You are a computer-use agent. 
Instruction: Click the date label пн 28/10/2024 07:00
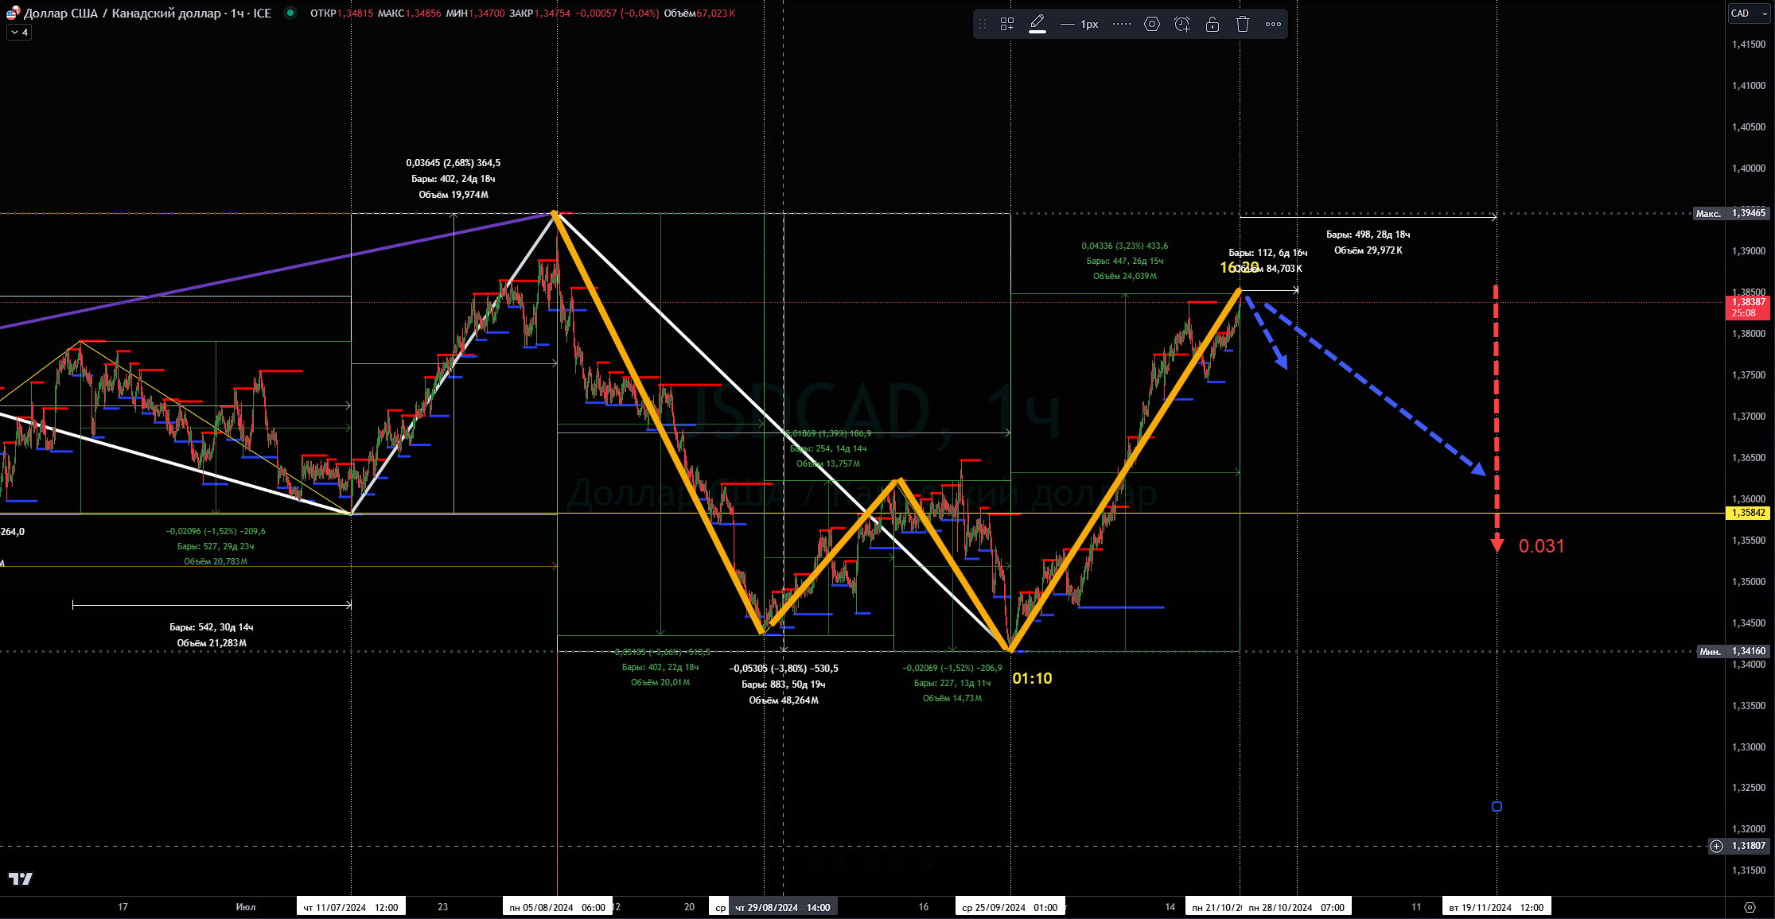[x=1297, y=907]
